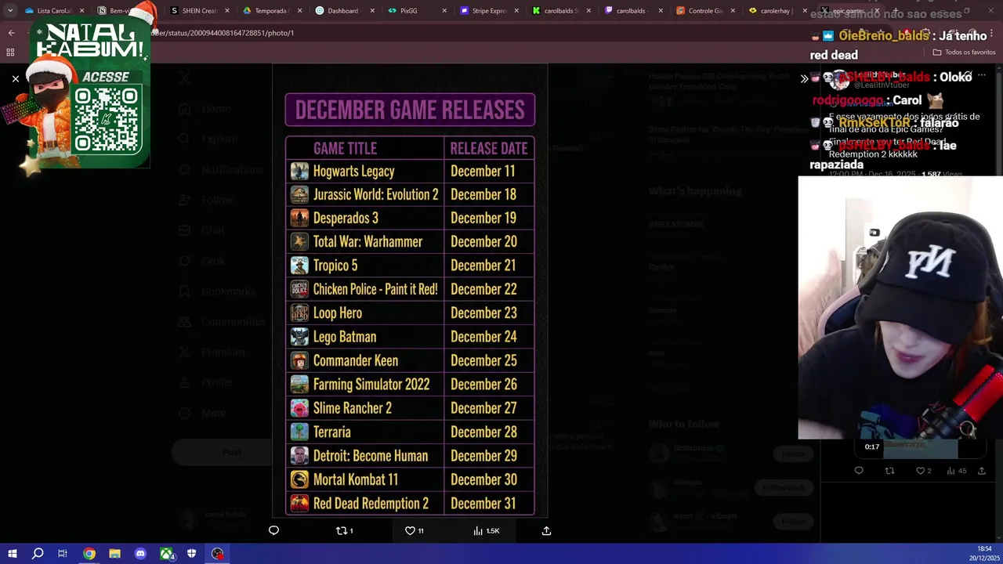
Task: Click the Mortal Kombat 11 logo icon
Action: click(x=299, y=479)
